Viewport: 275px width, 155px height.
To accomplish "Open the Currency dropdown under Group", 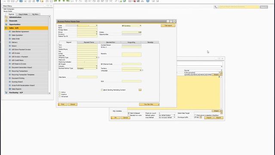I will 96,34.
